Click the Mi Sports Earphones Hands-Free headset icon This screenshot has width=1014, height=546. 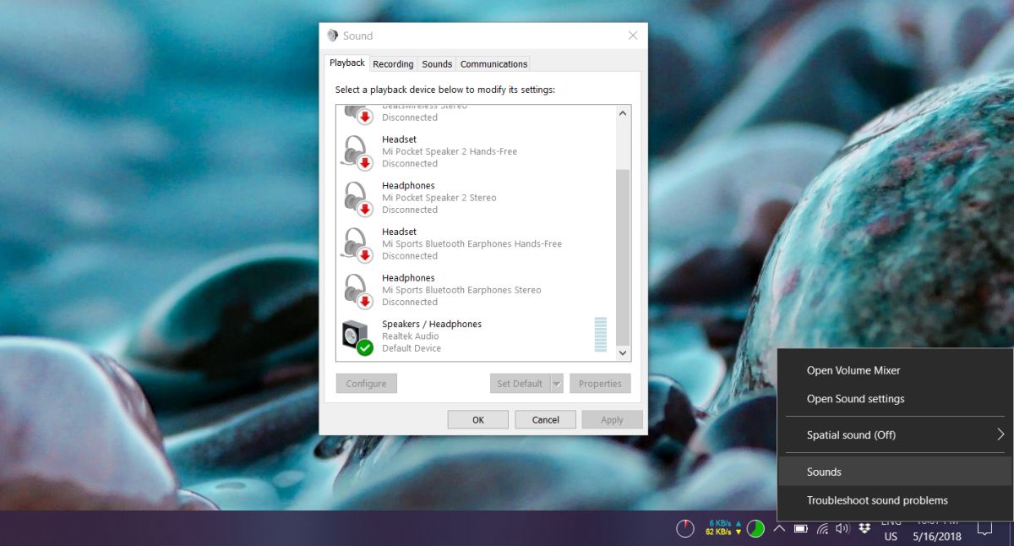pos(357,244)
